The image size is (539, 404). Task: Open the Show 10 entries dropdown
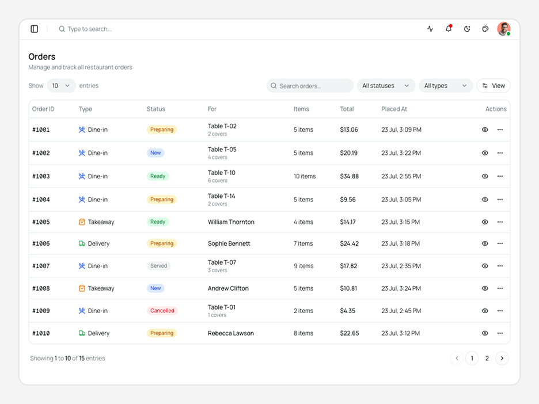tap(61, 86)
